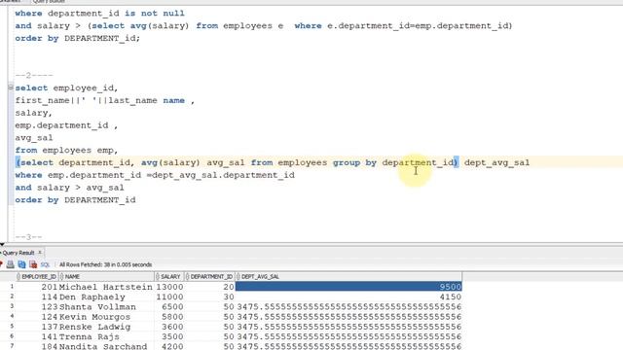Click the refresh icon next to the printer
This screenshot has width=623, height=350.
[x=21, y=264]
